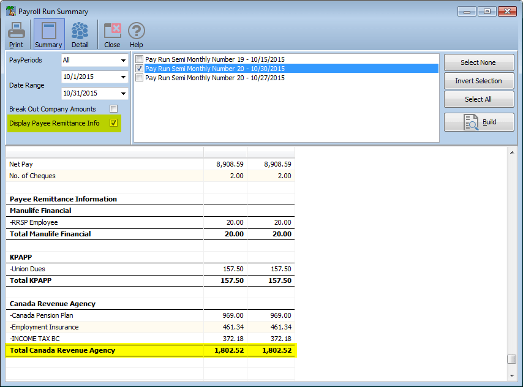523x387 pixels.
Task: Click the first 8,908.59 Net Pay value
Action: [x=230, y=164]
